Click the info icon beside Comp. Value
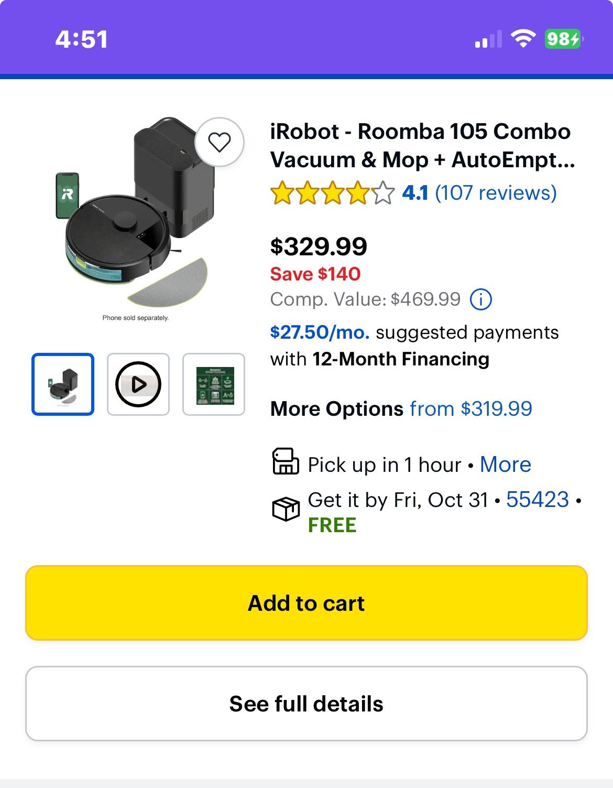Image resolution: width=613 pixels, height=788 pixels. pos(482,299)
